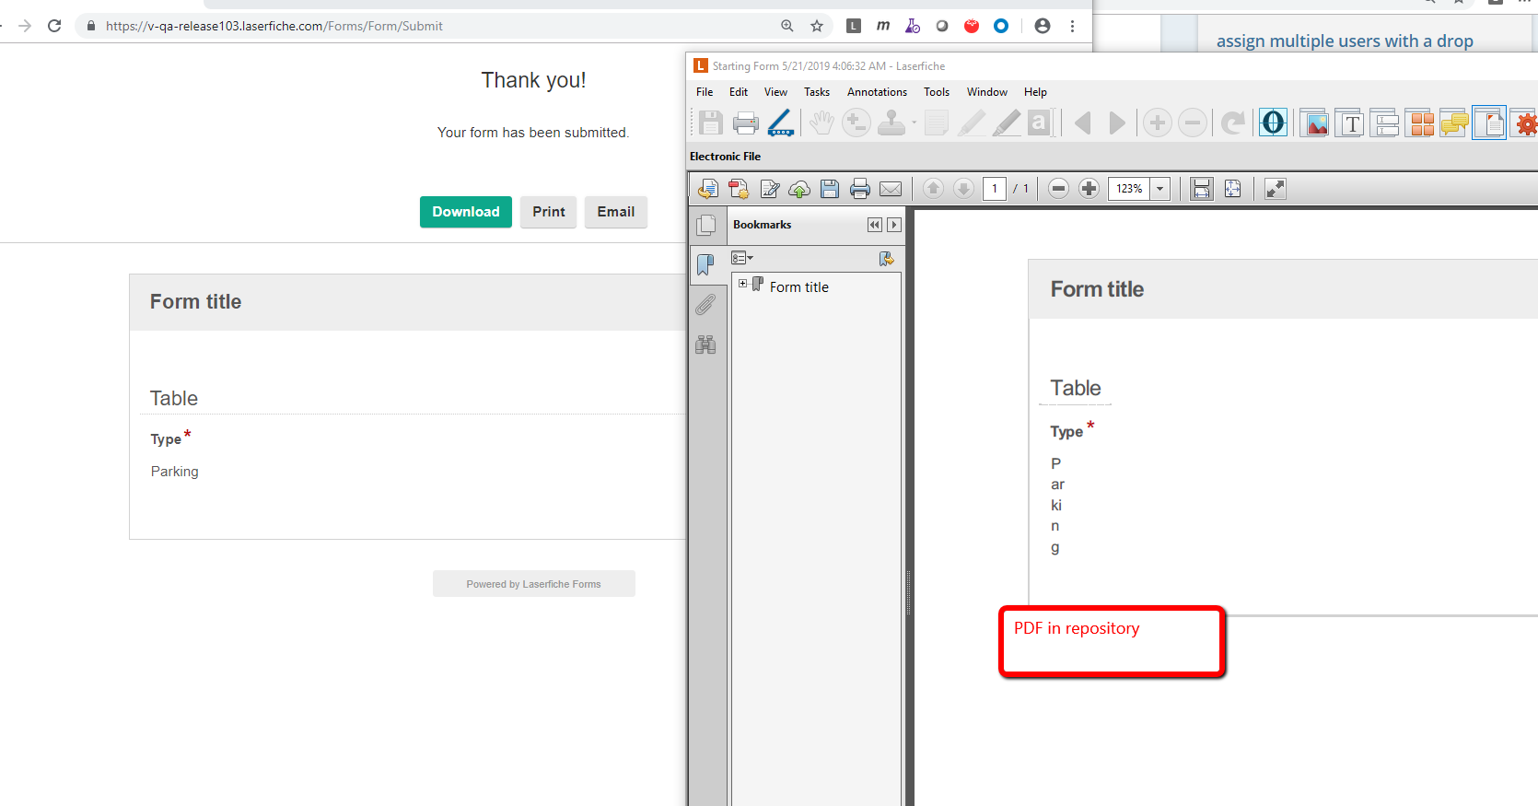
Task: Click the Email button on the form page
Action: click(615, 212)
